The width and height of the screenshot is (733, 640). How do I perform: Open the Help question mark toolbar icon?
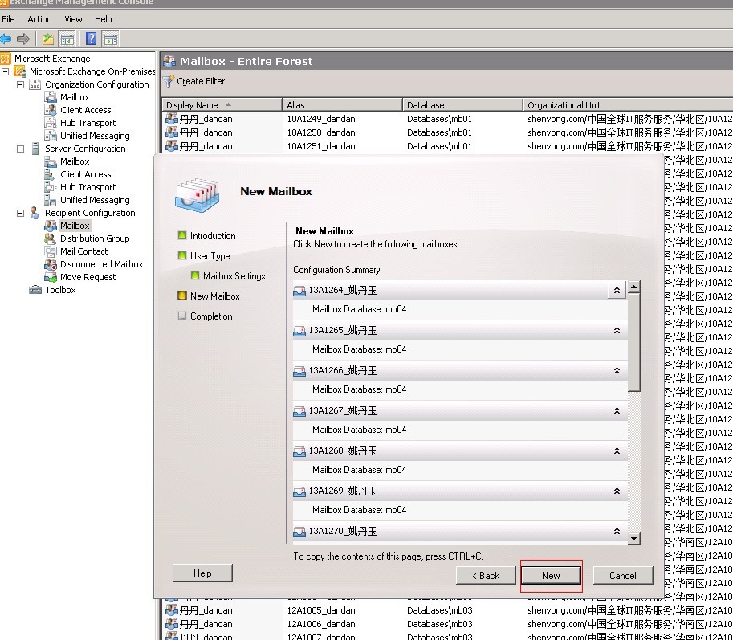(x=92, y=39)
